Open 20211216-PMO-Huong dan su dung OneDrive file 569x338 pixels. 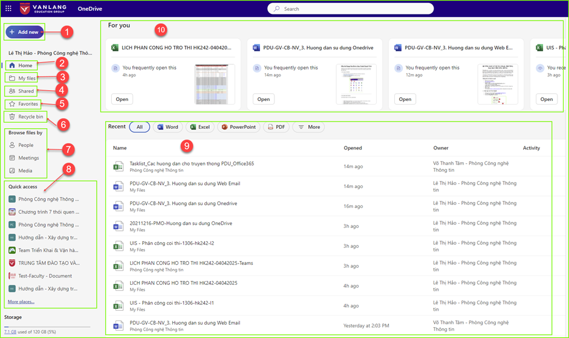coord(181,223)
